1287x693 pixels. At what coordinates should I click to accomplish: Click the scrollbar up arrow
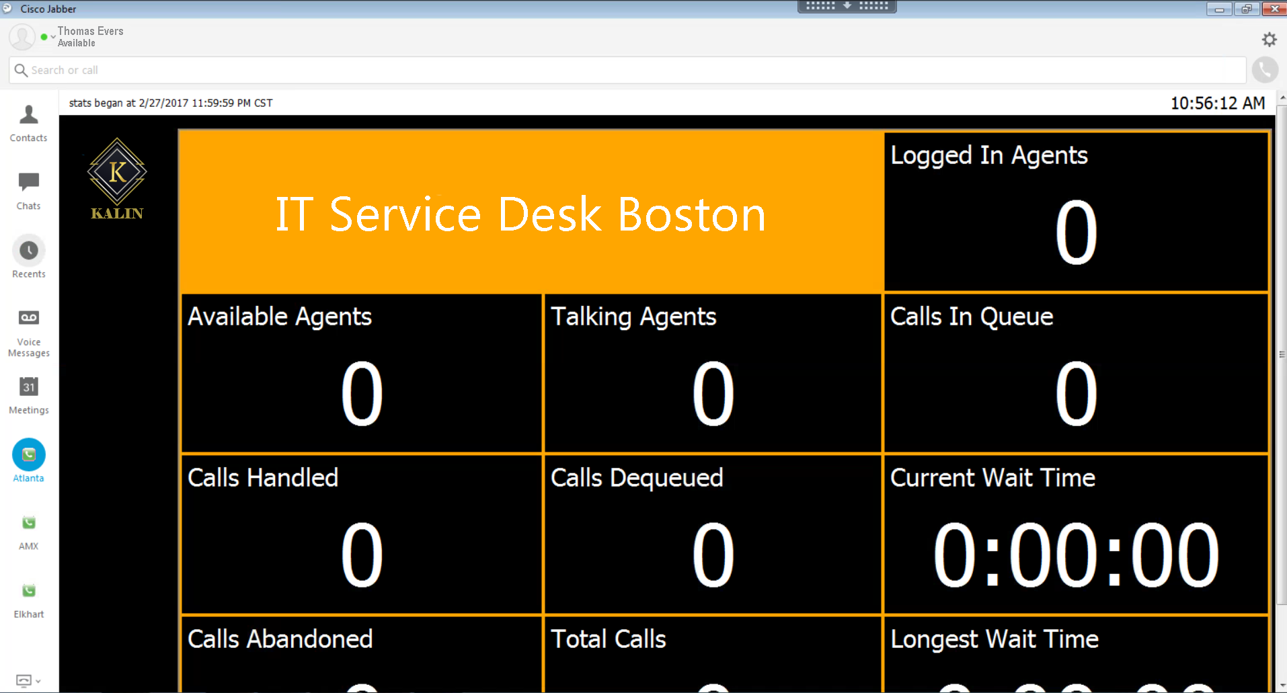pyautogui.click(x=1282, y=97)
